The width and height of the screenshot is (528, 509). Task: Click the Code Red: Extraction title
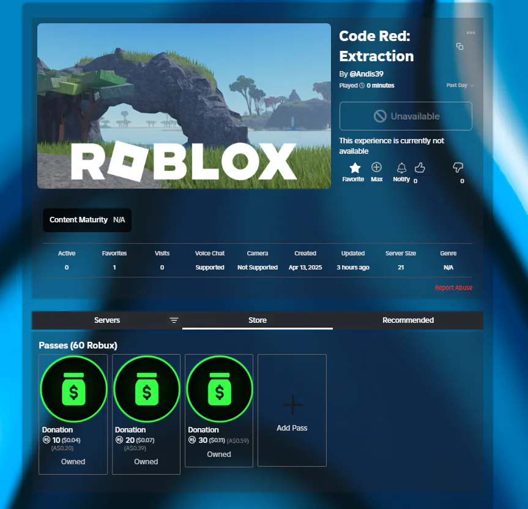pos(376,46)
